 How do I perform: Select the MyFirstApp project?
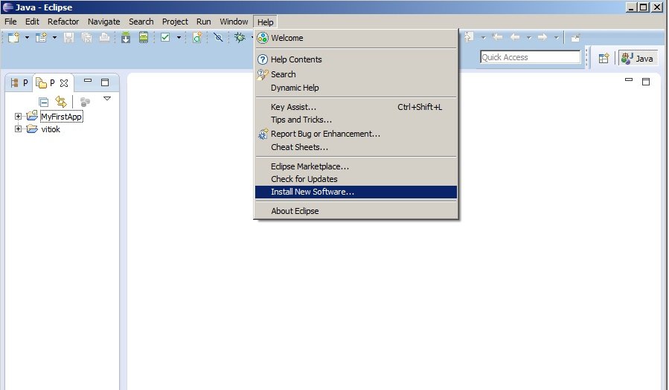62,117
